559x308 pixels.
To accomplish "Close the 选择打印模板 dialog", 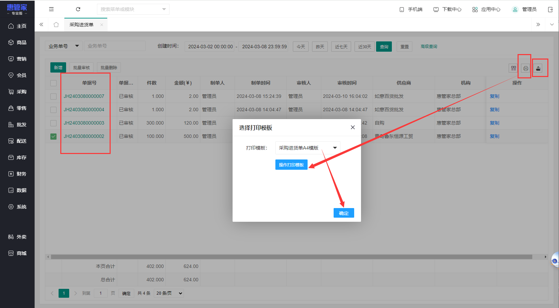I will [x=353, y=127].
